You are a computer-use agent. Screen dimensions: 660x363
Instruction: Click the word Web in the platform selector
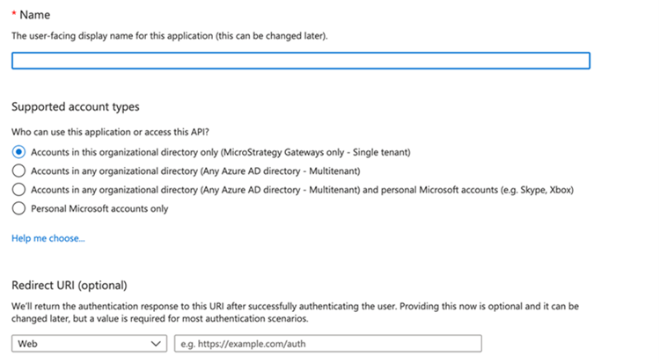[x=27, y=344]
